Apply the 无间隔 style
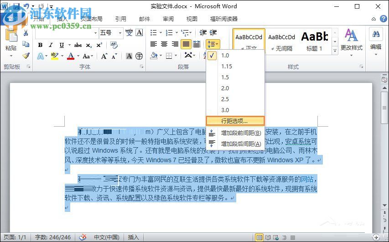Screen dimensions: 389x242 tap(281, 41)
